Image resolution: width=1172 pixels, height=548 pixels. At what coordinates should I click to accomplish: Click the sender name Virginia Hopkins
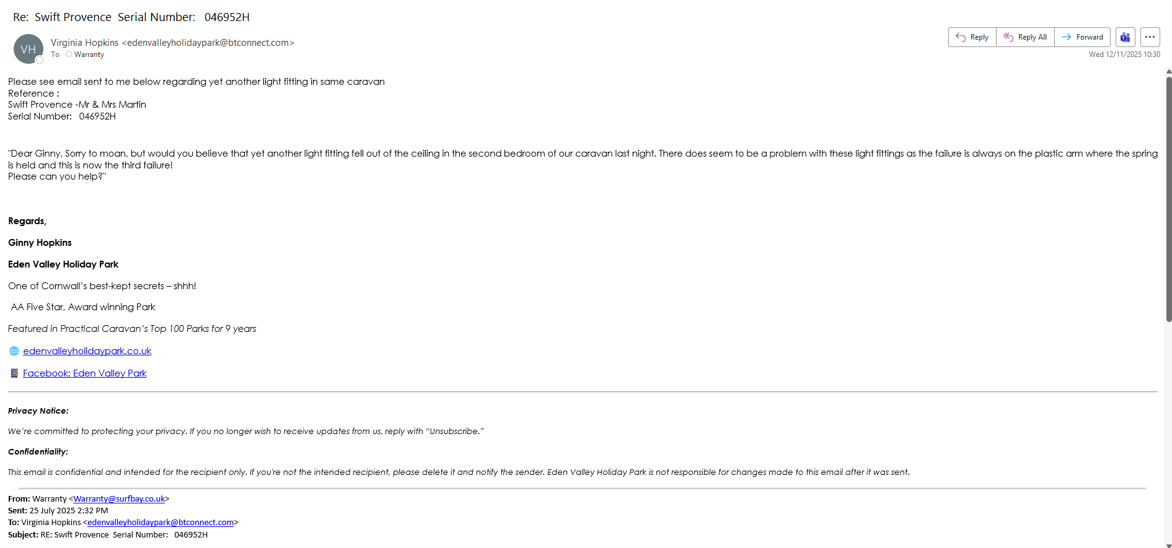click(84, 43)
